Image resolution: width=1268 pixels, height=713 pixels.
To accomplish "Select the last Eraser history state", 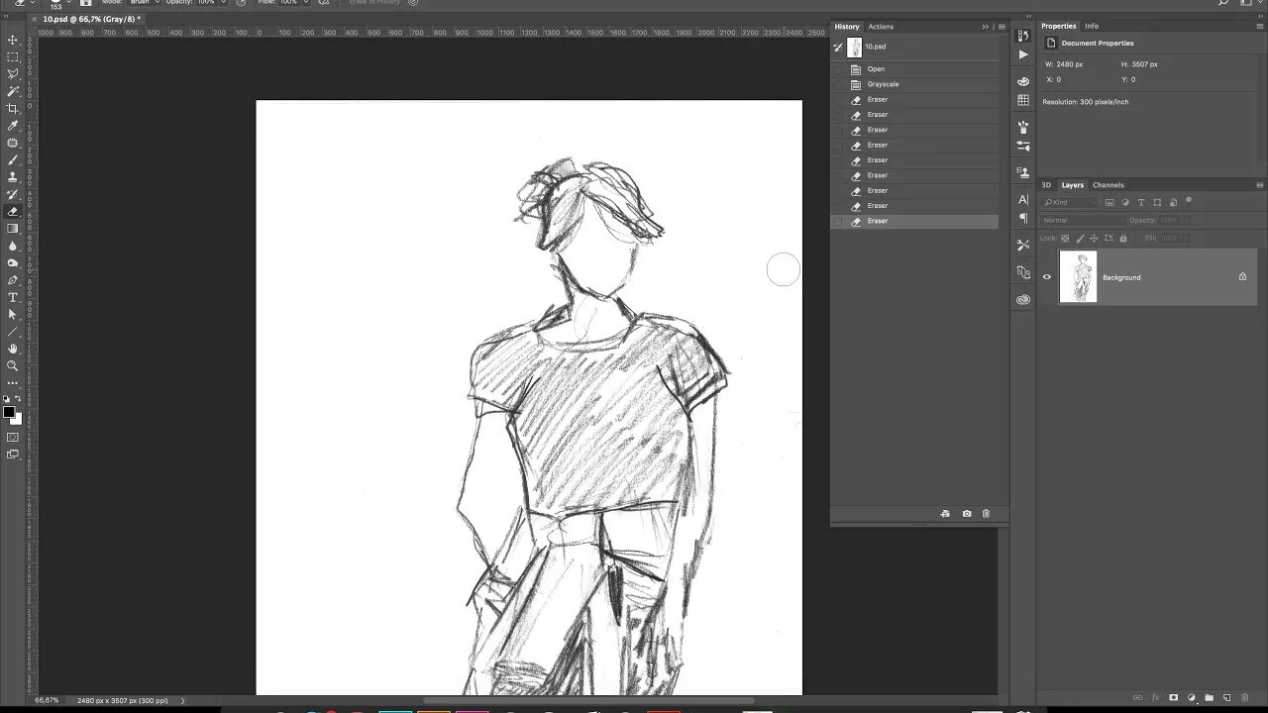I will point(915,221).
